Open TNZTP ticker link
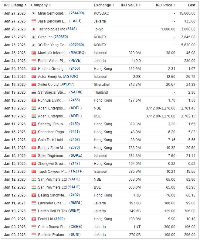Viewport: 200px width, 240px height. 76,171
